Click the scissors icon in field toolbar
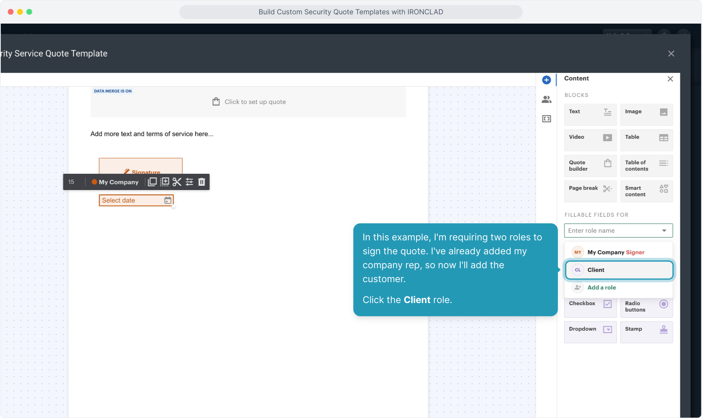702x418 pixels. [177, 182]
